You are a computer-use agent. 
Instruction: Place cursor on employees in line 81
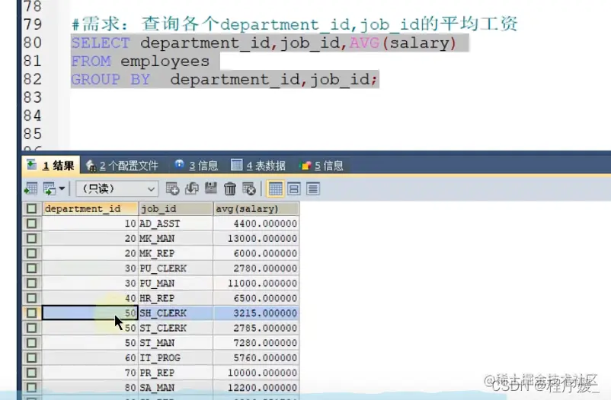[165, 62]
